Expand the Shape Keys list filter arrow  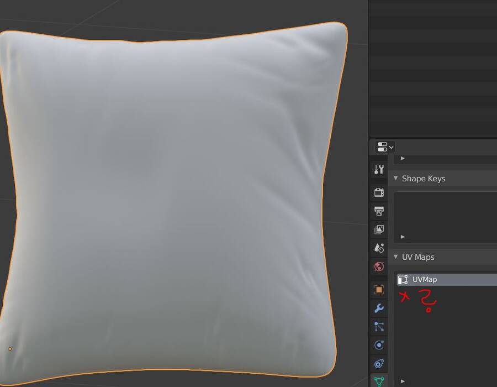click(403, 237)
